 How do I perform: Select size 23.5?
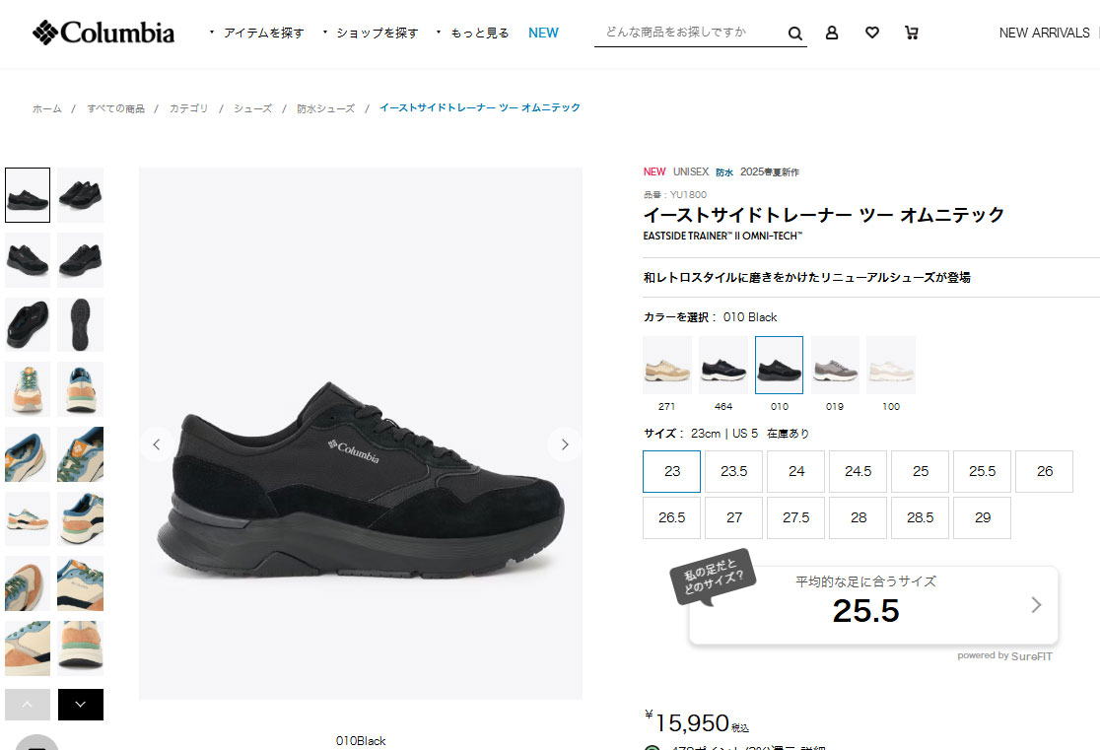pyautogui.click(x=733, y=471)
